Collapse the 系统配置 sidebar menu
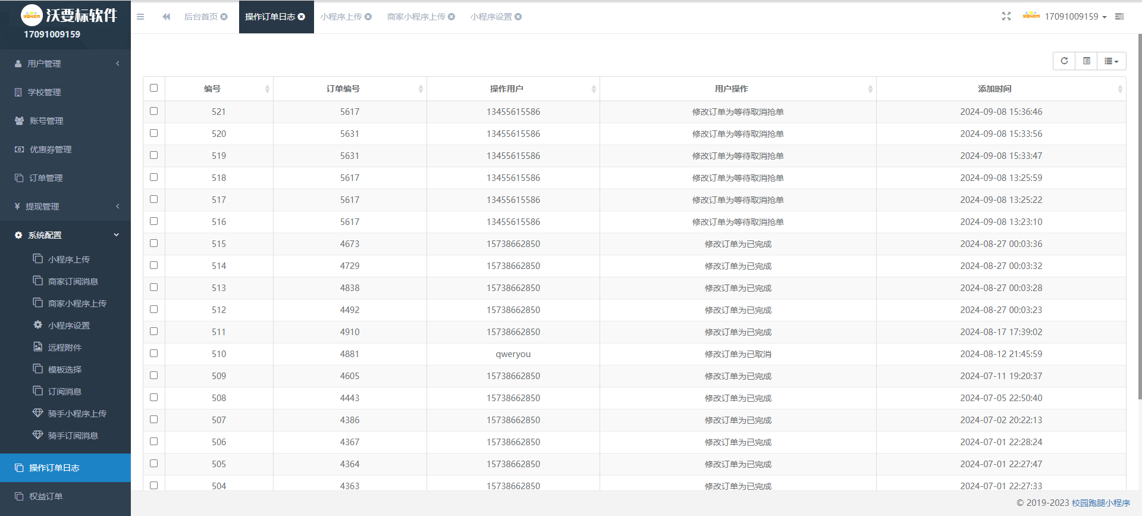Viewport: 1142px width, 516px height. point(65,235)
